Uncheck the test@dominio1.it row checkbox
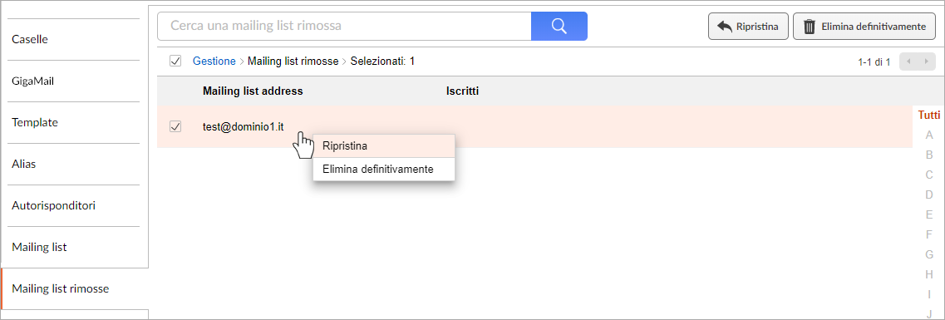945x320 pixels. [x=175, y=126]
